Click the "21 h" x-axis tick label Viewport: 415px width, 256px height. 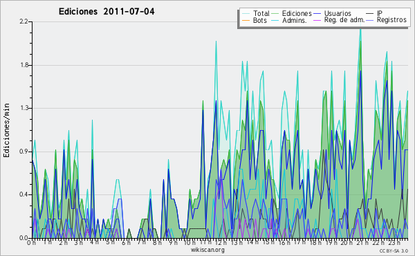click(x=362, y=243)
